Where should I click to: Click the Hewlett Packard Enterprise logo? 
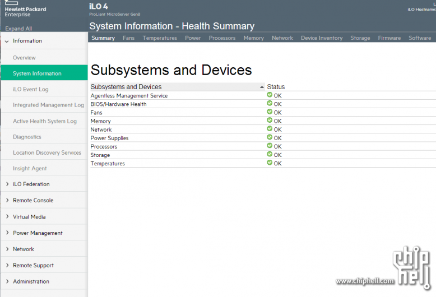25,9
